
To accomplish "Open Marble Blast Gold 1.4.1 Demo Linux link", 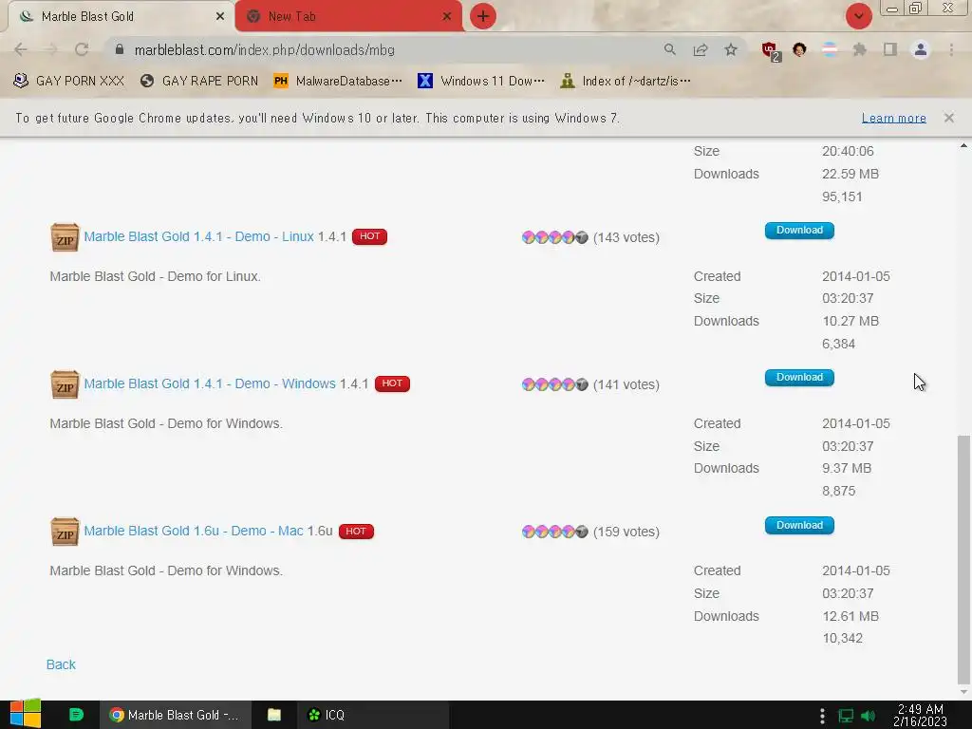I will (199, 236).
